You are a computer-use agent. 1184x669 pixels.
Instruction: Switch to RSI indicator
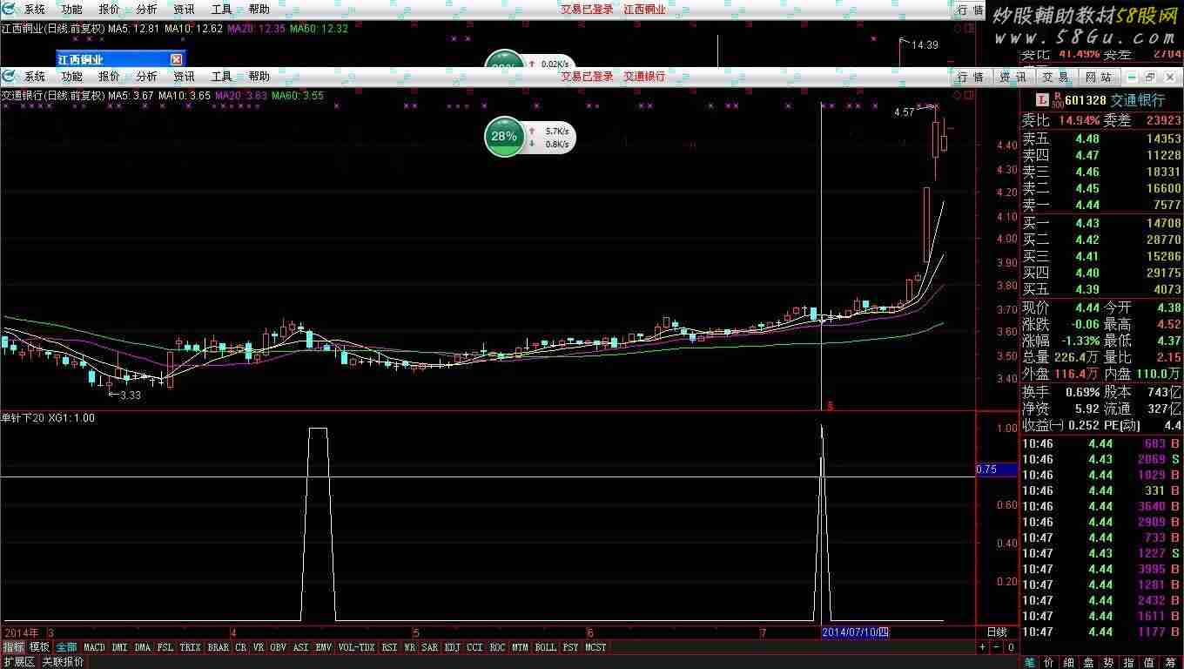pos(390,647)
